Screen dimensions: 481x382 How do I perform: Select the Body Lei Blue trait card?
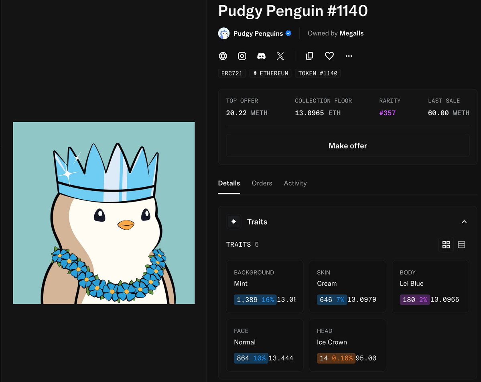tap(430, 286)
